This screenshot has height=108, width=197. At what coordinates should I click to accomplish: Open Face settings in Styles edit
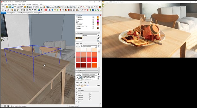[x=79, y=85]
